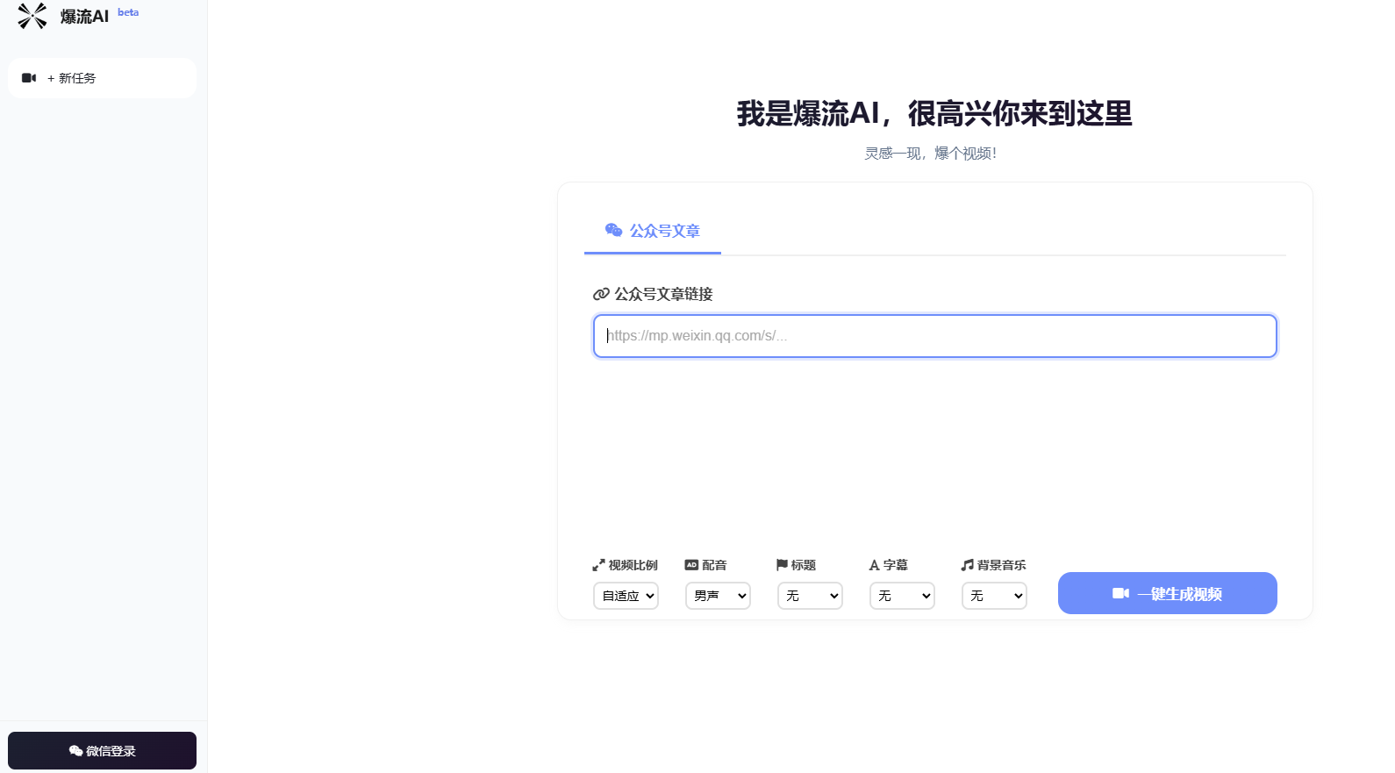Screen dimensions: 1395x773
Task: Click the expand arrows icon beside 视频比例
Action: tap(598, 565)
